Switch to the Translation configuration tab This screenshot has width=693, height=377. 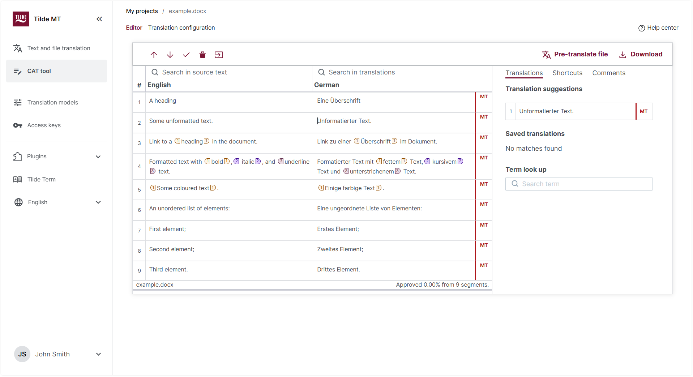(x=181, y=27)
